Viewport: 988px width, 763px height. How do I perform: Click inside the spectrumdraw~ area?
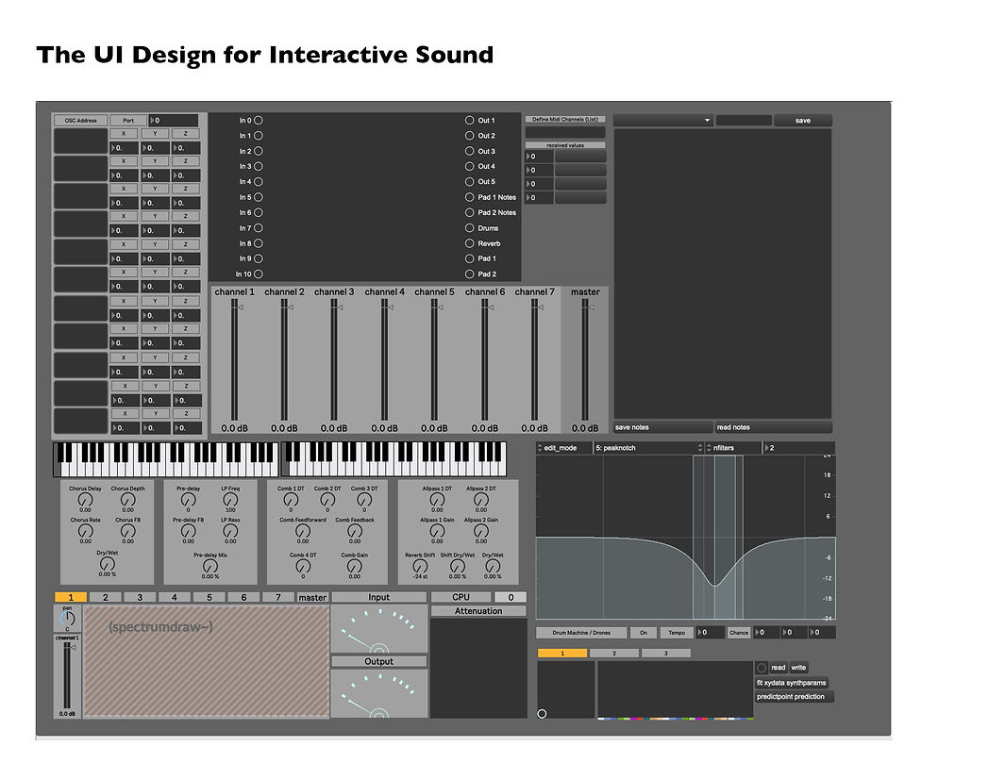point(207,661)
